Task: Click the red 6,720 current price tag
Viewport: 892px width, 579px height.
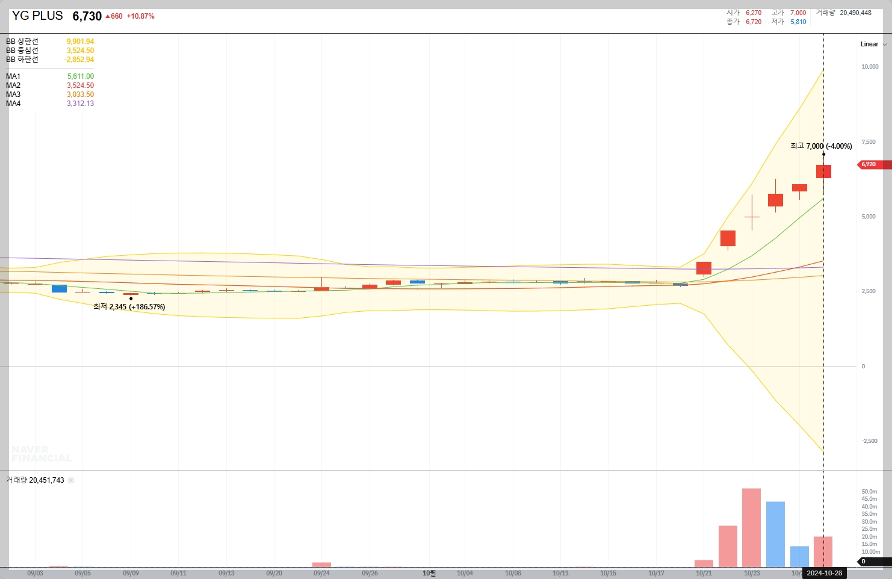Action: click(x=873, y=164)
